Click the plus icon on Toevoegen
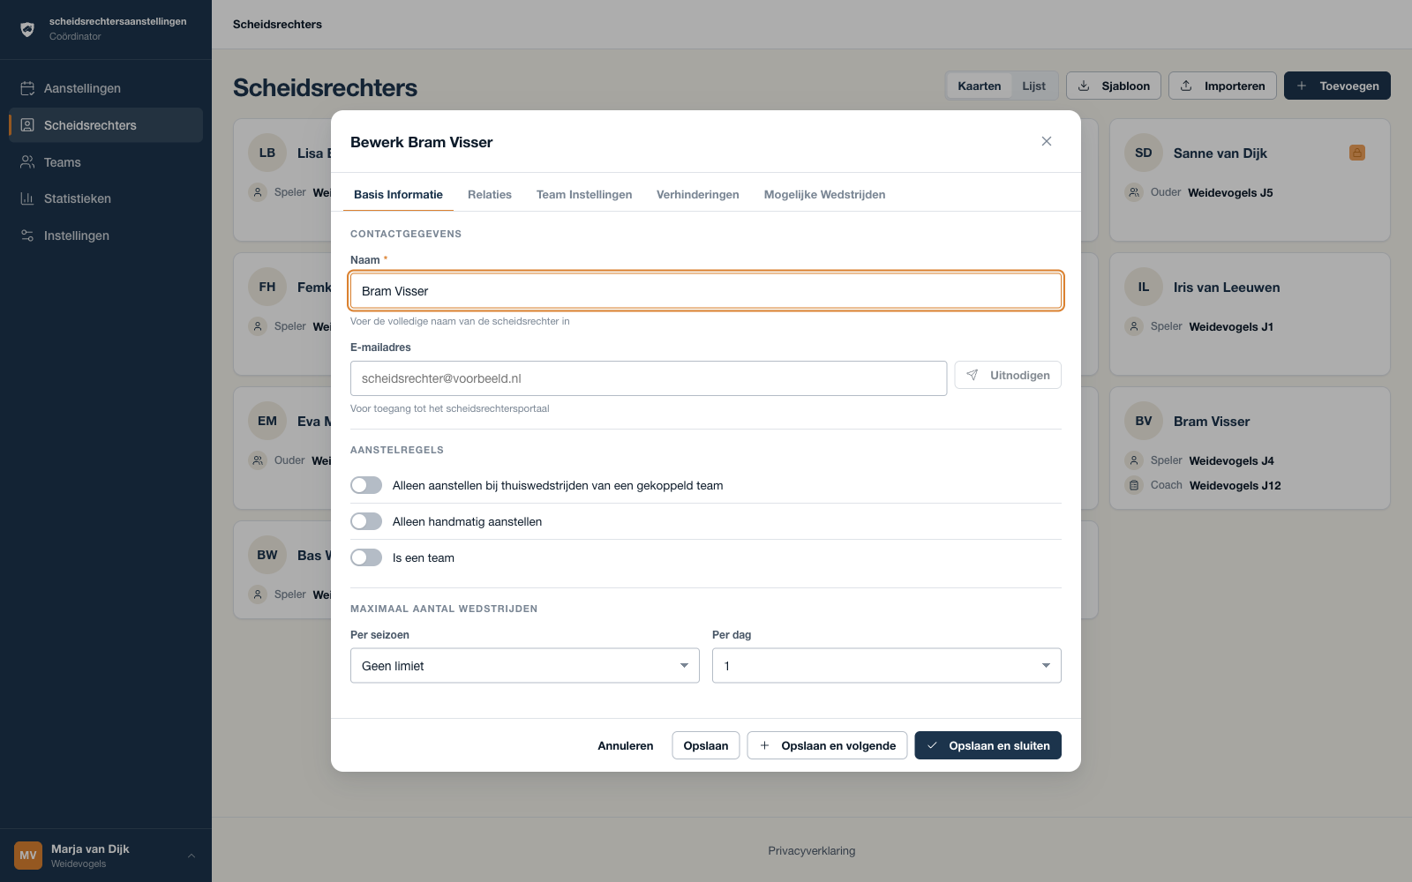1412x882 pixels. coord(1302,86)
